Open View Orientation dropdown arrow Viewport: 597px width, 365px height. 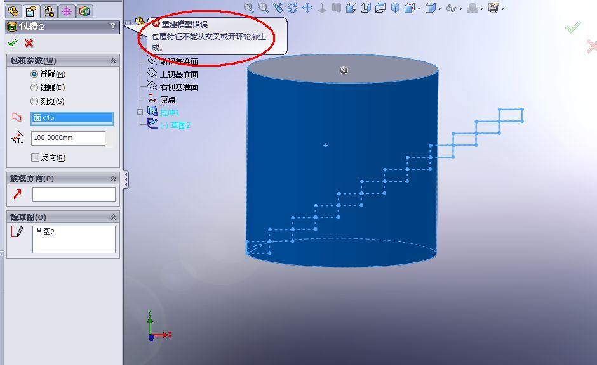439,8
